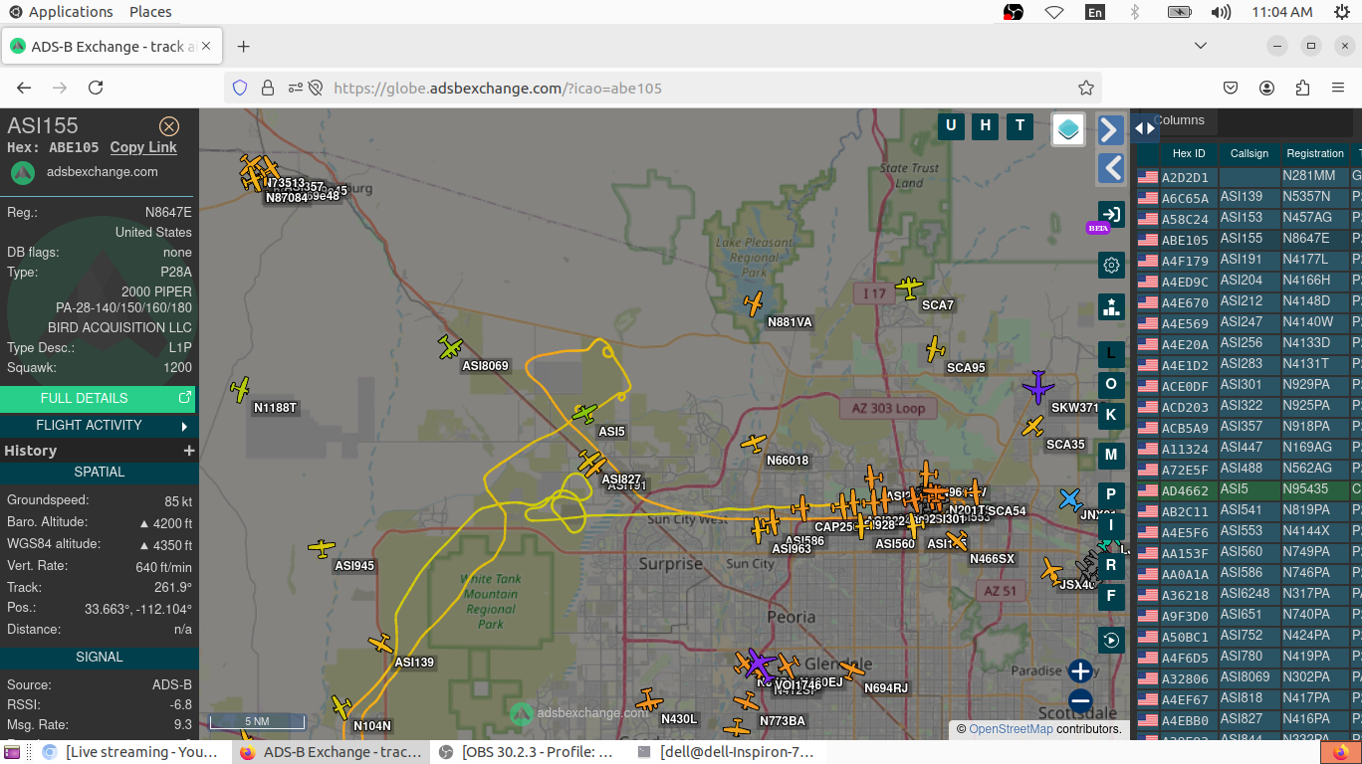Toggle the U map filter button
Image resolution: width=1362 pixels, height=764 pixels.
(951, 125)
